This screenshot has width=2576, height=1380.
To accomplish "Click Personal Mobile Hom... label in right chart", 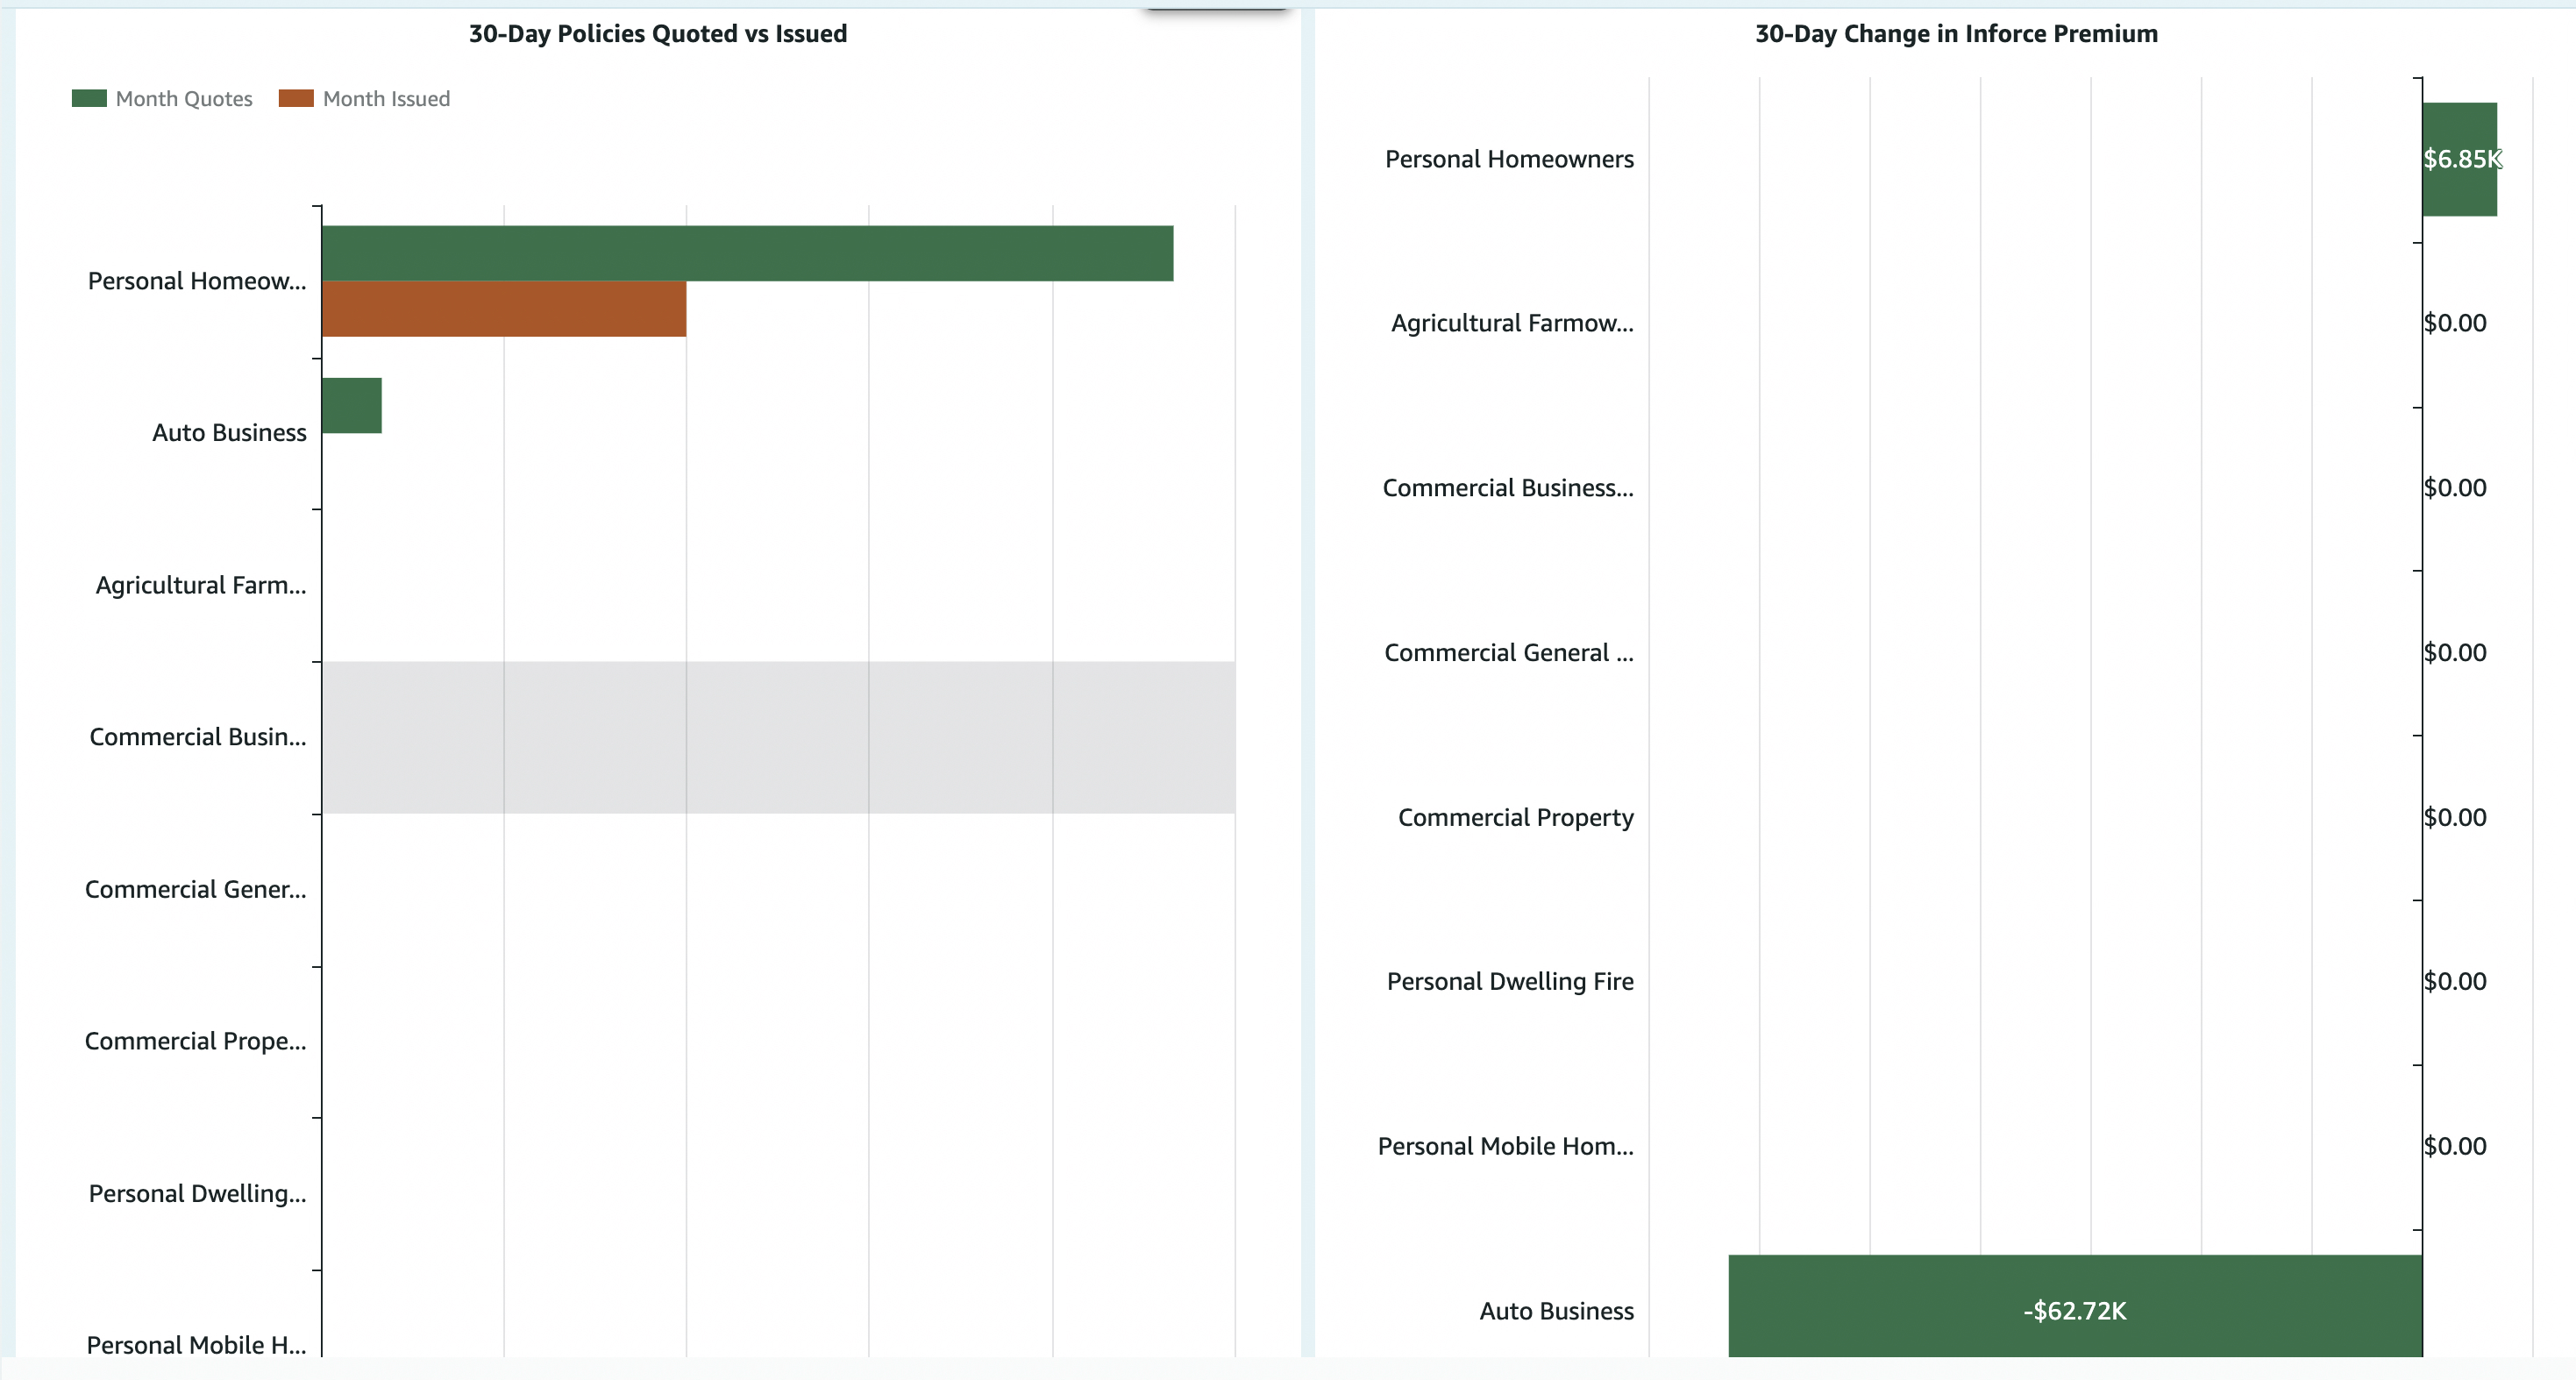I will [x=1505, y=1146].
